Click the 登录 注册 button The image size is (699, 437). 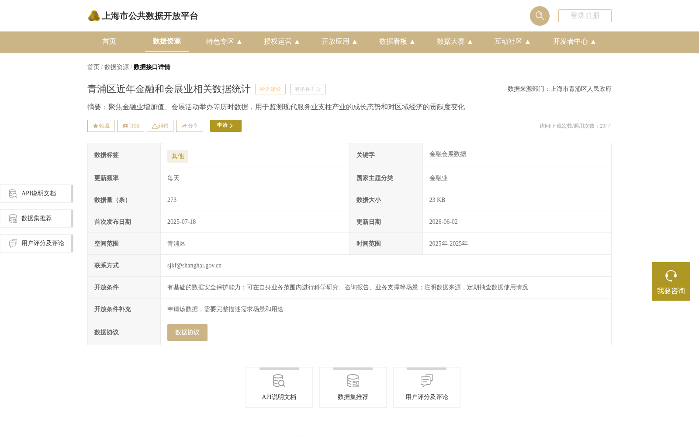[x=585, y=16]
